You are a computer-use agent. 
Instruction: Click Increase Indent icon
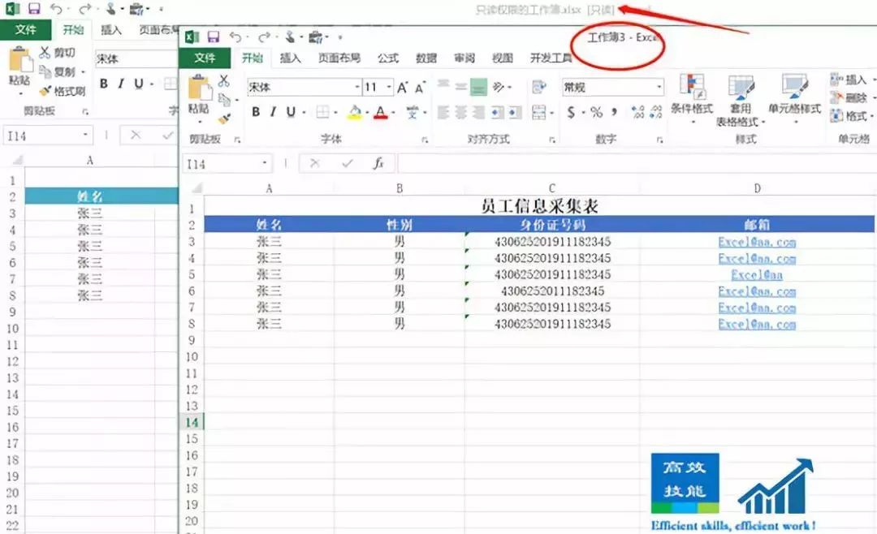coord(514,112)
